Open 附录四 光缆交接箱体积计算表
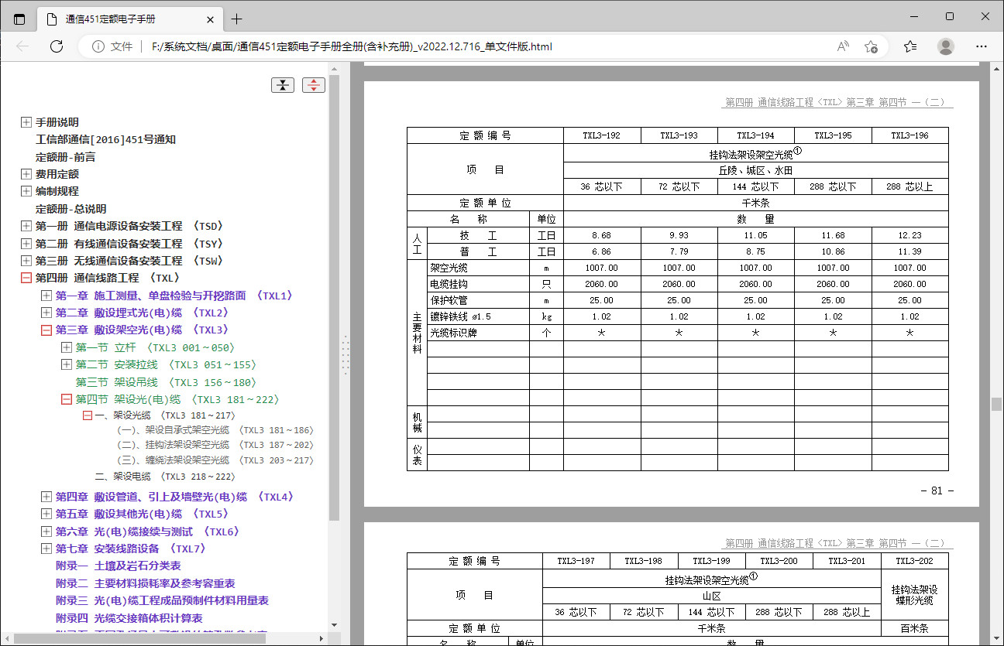 click(129, 618)
